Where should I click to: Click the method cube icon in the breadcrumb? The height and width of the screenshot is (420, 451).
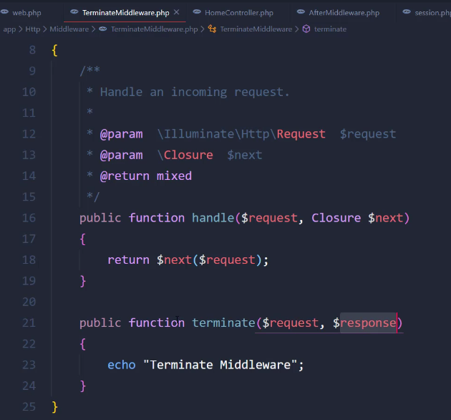pos(306,29)
